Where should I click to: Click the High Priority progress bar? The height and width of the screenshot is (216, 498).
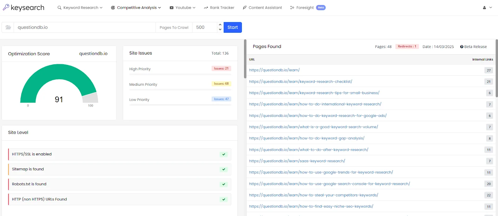(x=180, y=74)
